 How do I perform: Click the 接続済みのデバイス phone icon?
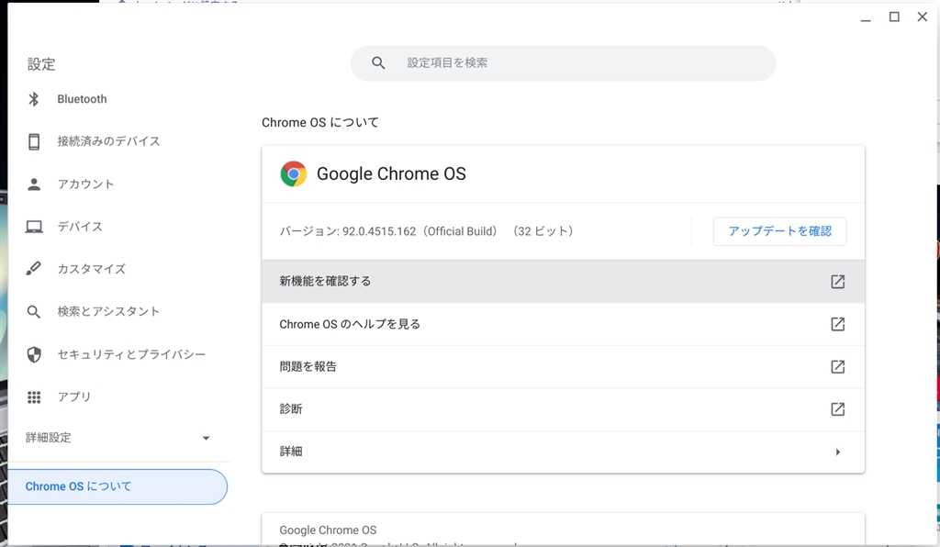tap(34, 141)
